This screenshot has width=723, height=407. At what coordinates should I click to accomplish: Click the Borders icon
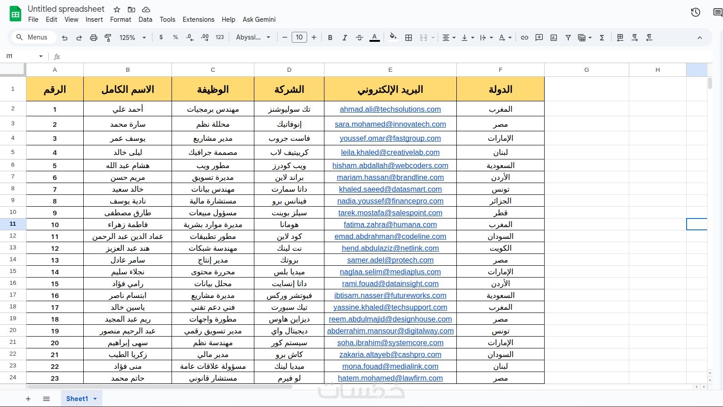(409, 38)
